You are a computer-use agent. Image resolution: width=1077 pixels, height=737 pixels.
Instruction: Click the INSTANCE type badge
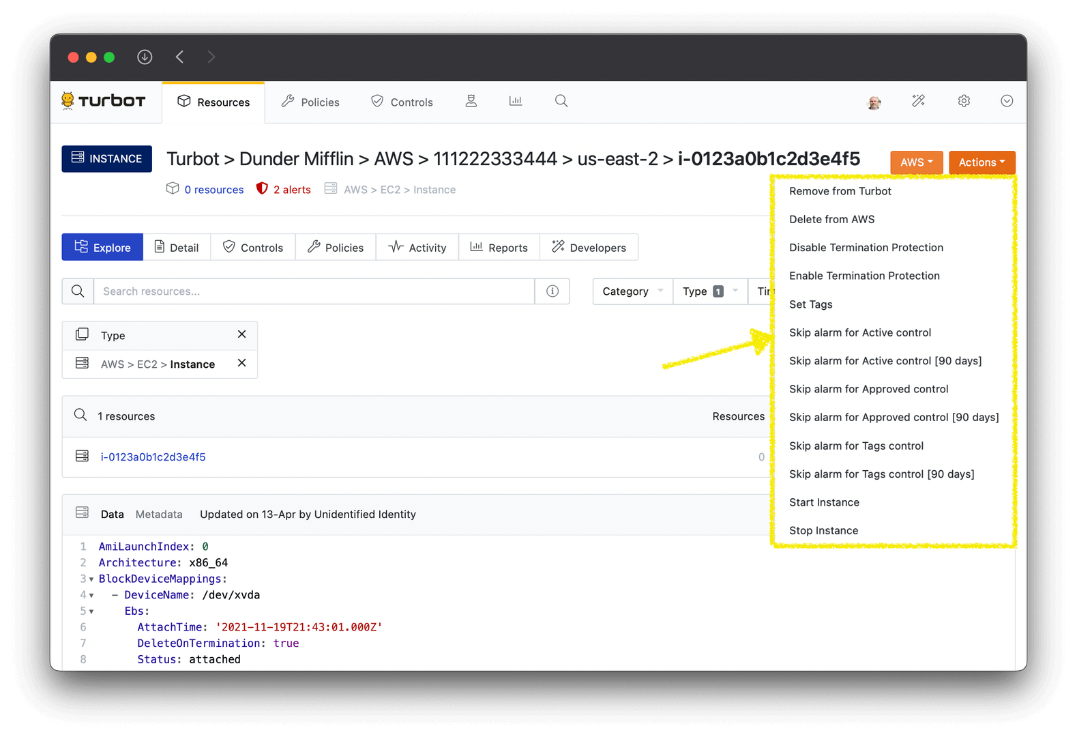tap(107, 158)
